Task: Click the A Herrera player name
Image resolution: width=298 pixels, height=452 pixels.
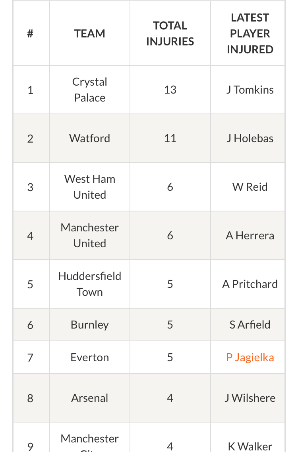Action: (x=250, y=235)
